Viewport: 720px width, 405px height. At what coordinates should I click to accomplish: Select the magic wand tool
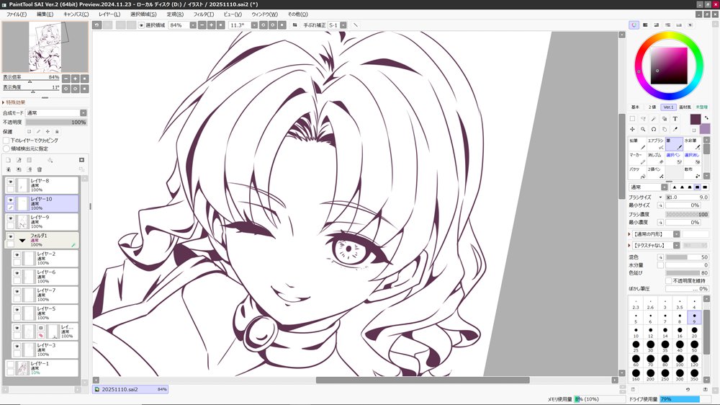point(654,119)
